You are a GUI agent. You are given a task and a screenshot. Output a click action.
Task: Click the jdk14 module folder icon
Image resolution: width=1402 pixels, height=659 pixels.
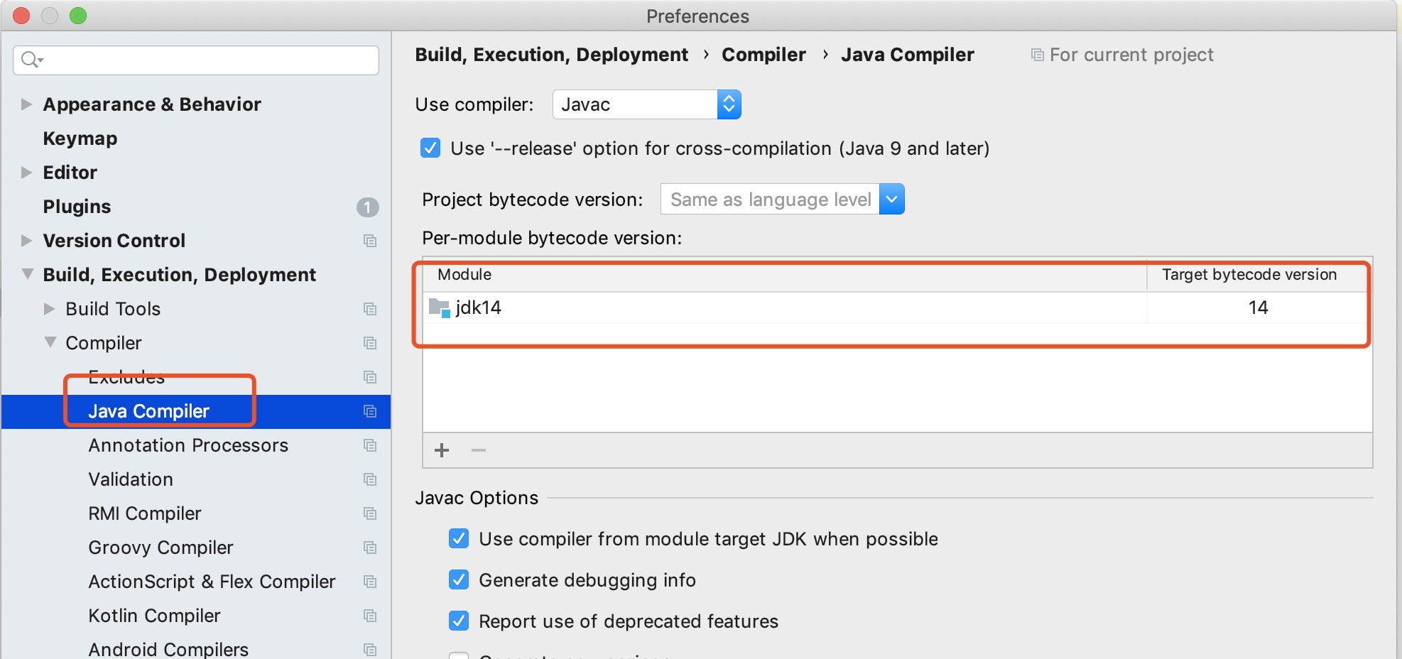click(440, 307)
